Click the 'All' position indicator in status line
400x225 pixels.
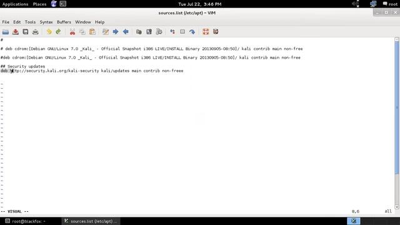tap(388, 211)
